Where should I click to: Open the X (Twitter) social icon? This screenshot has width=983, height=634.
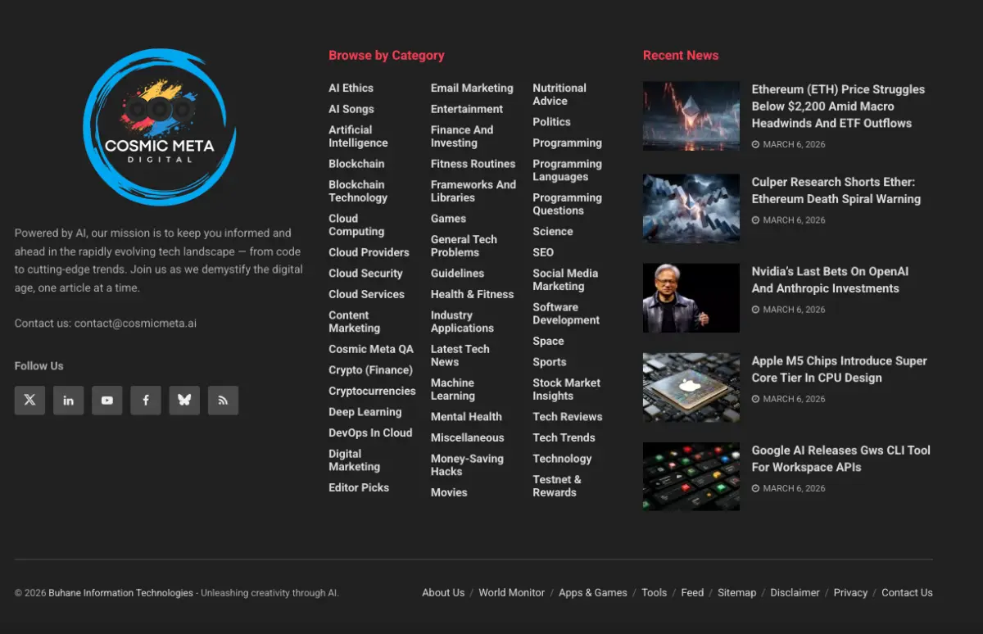point(29,400)
